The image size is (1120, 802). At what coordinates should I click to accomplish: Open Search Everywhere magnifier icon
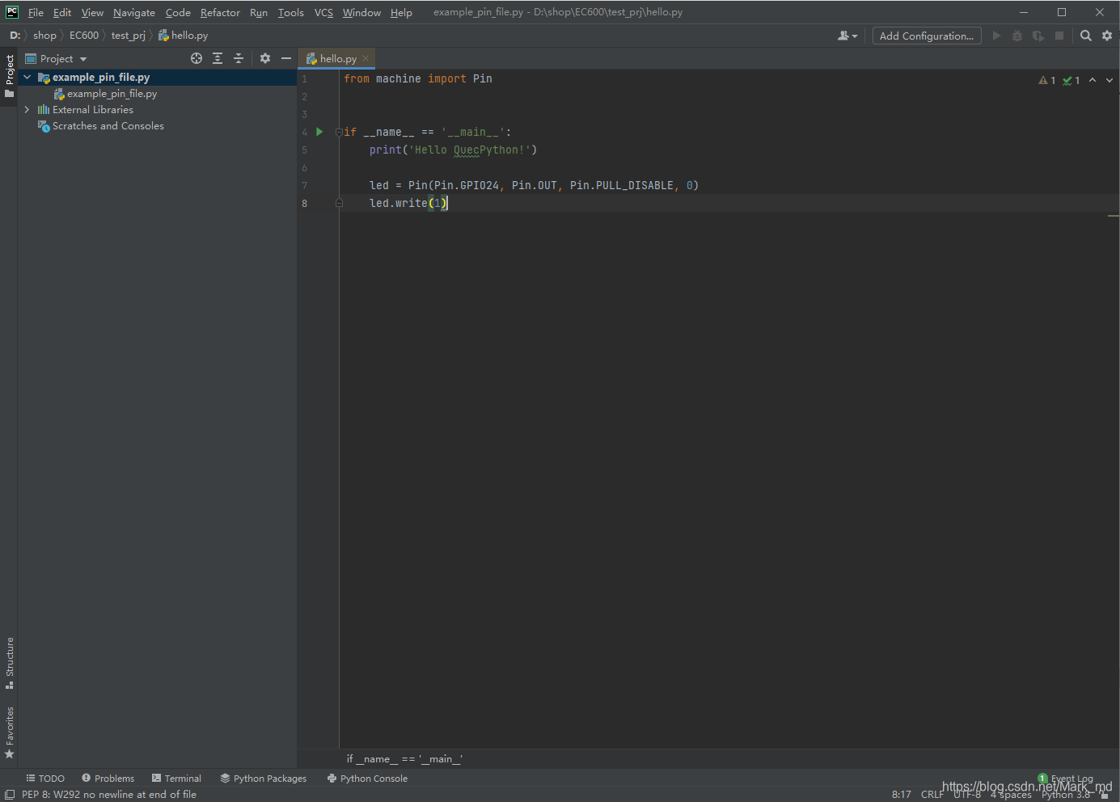[1086, 36]
